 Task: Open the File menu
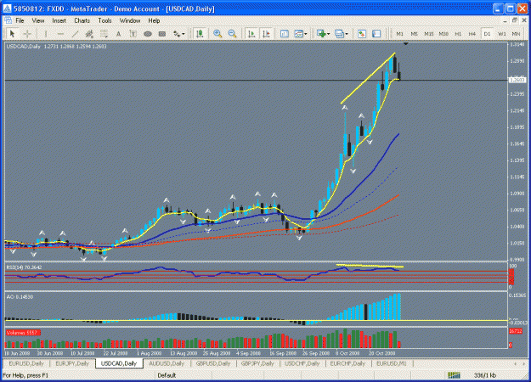coord(20,20)
